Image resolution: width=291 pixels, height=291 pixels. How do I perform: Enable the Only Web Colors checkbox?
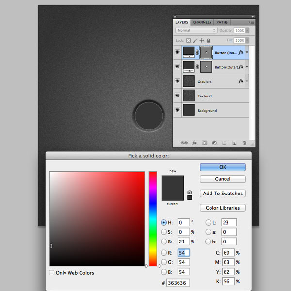coord(51,273)
